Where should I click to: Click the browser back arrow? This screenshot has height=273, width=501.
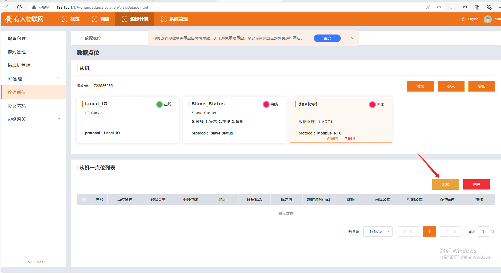click(x=8, y=7)
